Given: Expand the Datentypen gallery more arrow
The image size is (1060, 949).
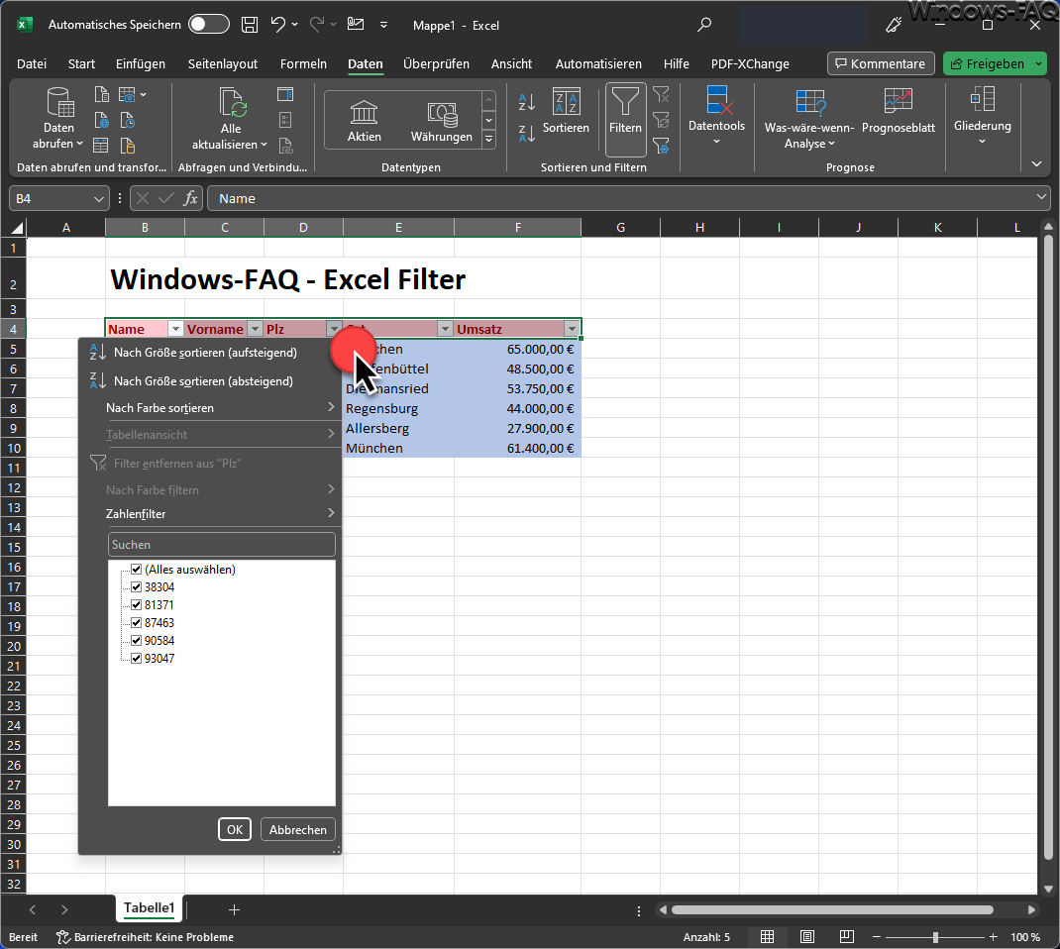Looking at the screenshot, I should pyautogui.click(x=488, y=140).
